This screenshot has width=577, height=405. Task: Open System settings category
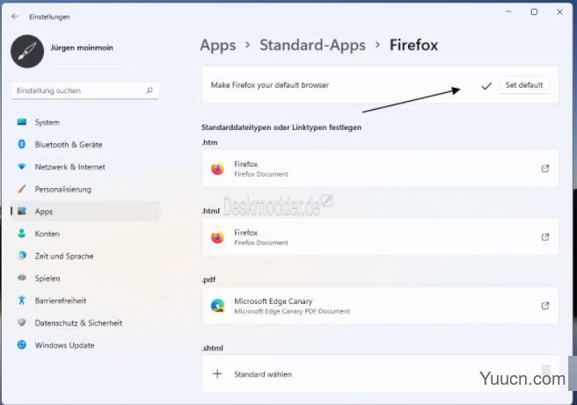85,122
